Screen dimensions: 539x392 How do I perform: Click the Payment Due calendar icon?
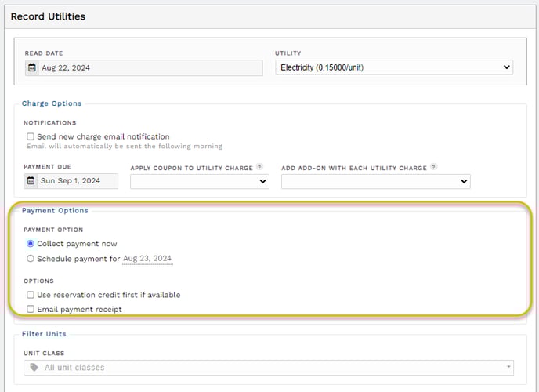[x=31, y=180]
